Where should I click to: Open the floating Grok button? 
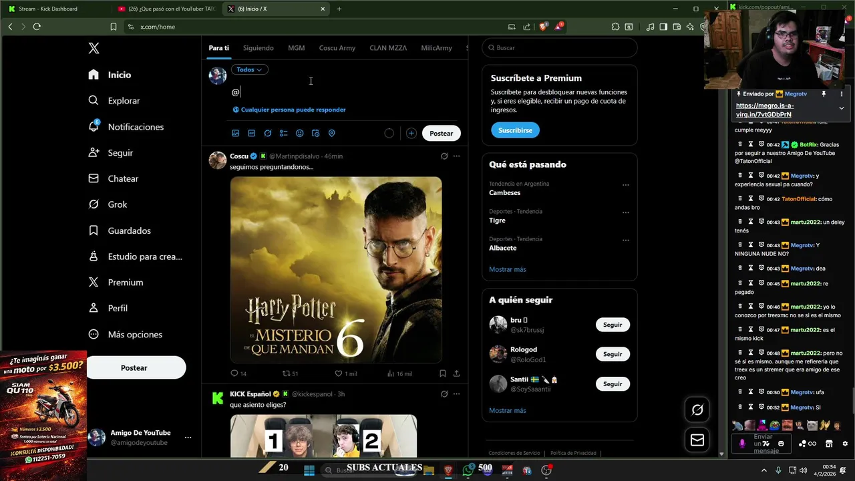pyautogui.click(x=697, y=410)
